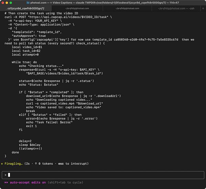Screen dimensions: 206x189
Task: Click the echo "Task failed: $error" line
Action: point(49,122)
